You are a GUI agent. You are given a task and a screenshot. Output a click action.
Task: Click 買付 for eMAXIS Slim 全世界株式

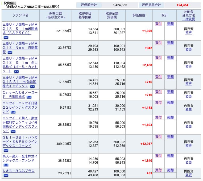click(x=159, y=58)
